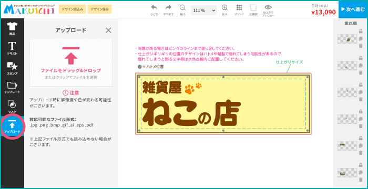This screenshot has width=368, height=189.
Task: Duplicate the topmost layer
Action: 361,39
